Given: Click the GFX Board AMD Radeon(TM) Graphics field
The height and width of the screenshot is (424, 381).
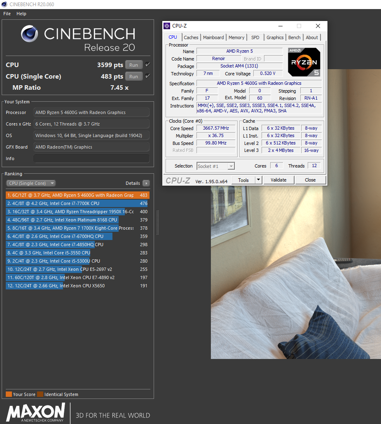Looking at the screenshot, I should [x=91, y=147].
